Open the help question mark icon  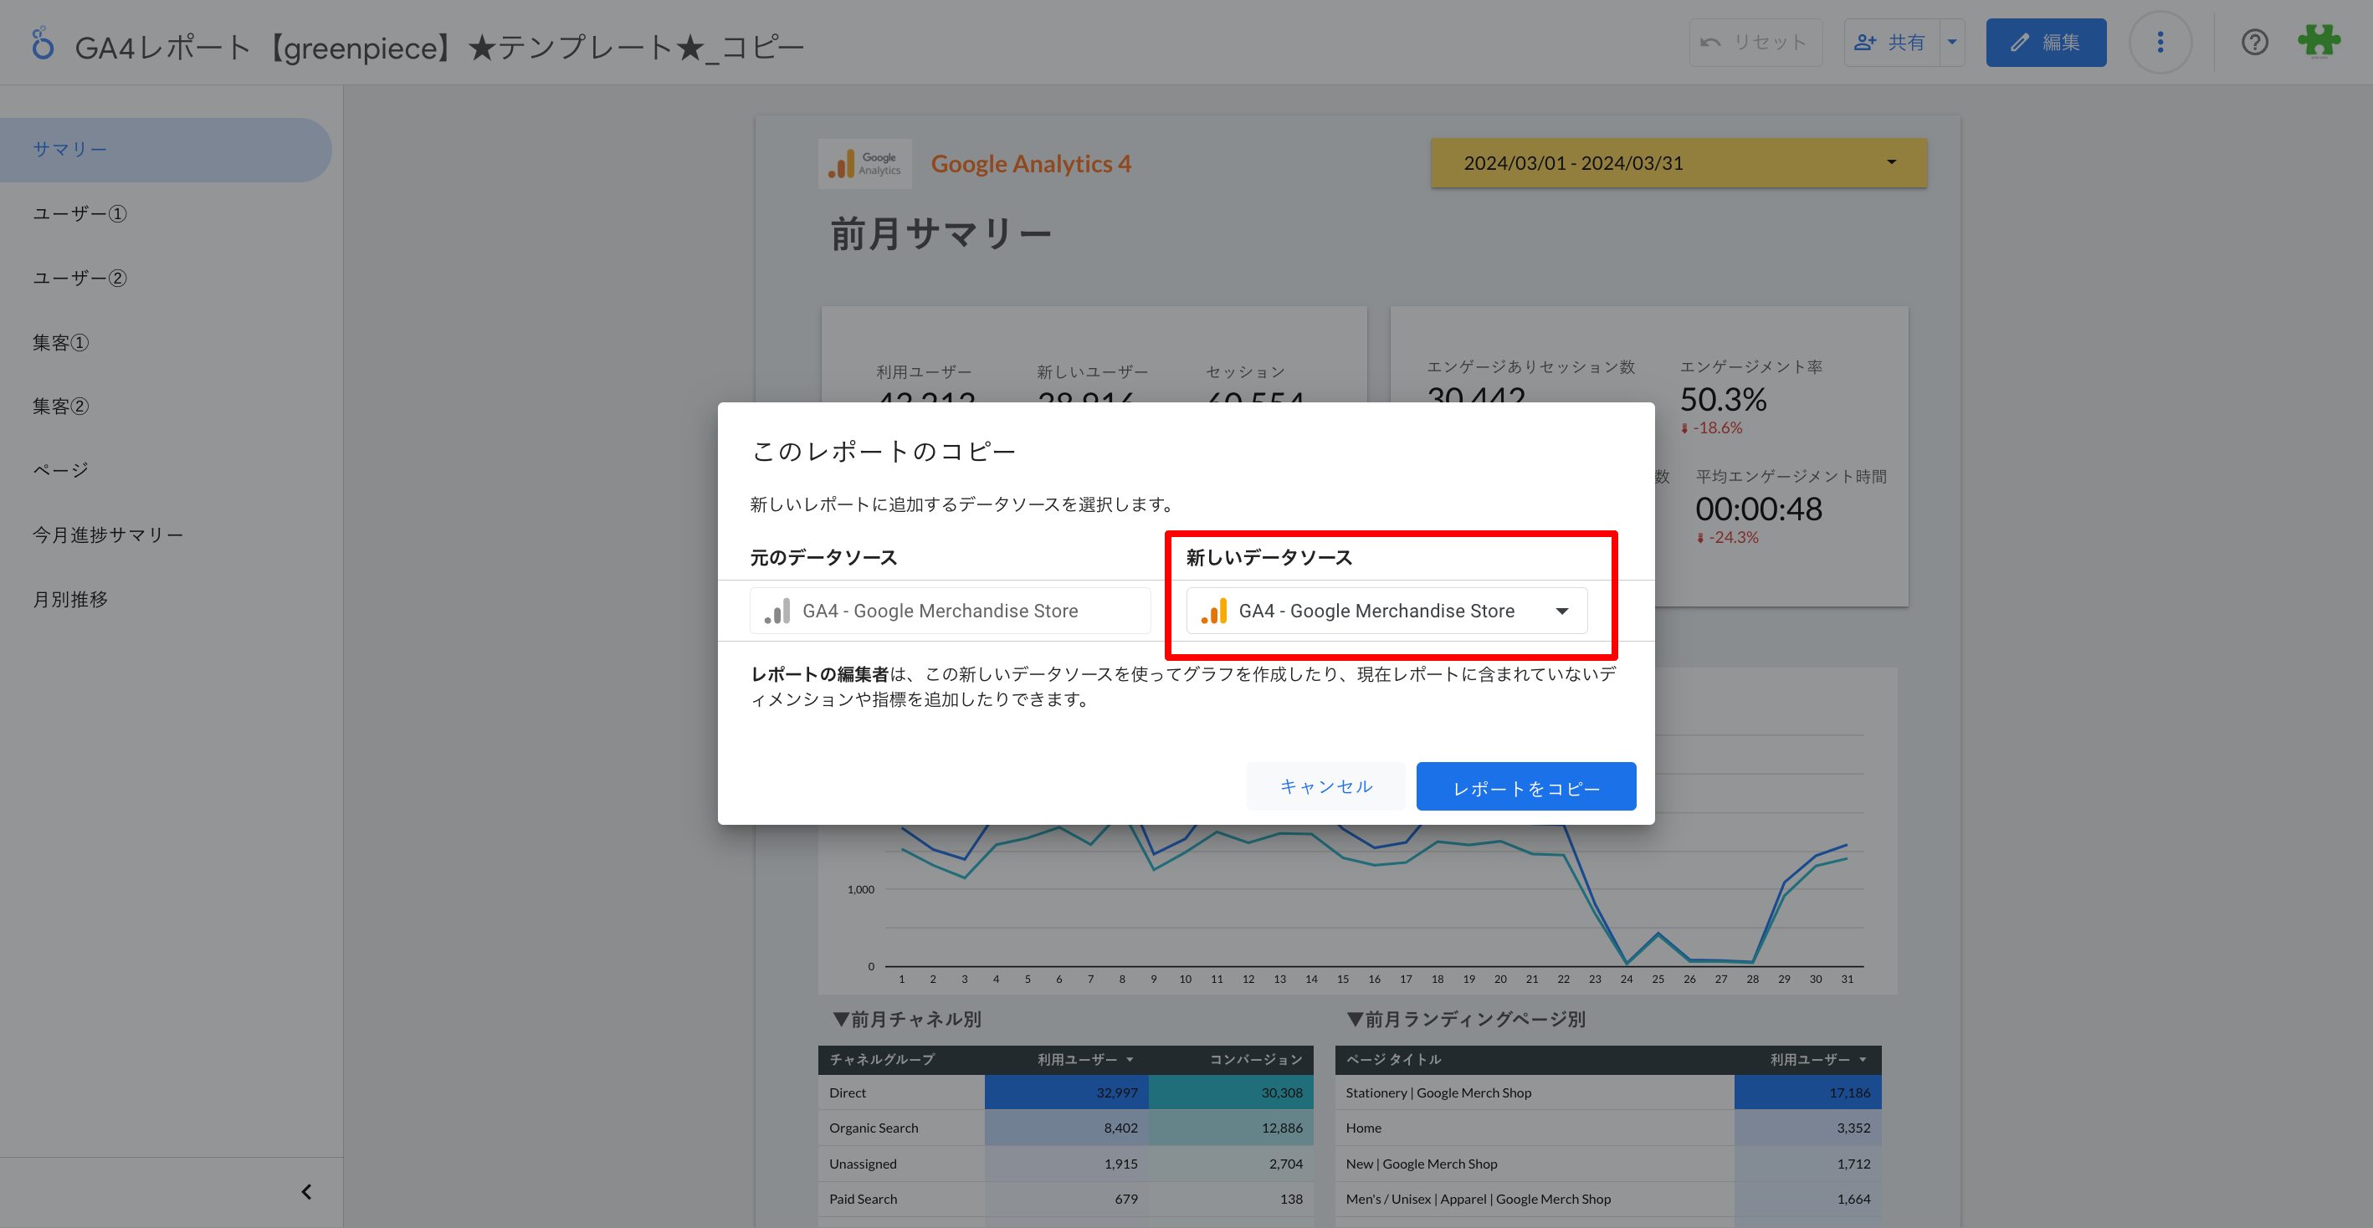pyautogui.click(x=2254, y=43)
